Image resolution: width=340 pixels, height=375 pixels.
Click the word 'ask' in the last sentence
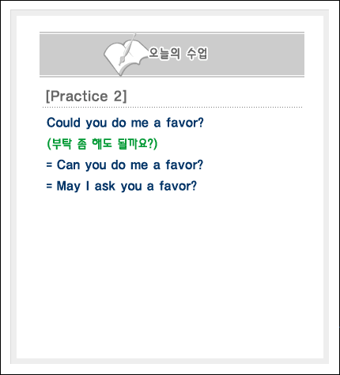click(105, 186)
